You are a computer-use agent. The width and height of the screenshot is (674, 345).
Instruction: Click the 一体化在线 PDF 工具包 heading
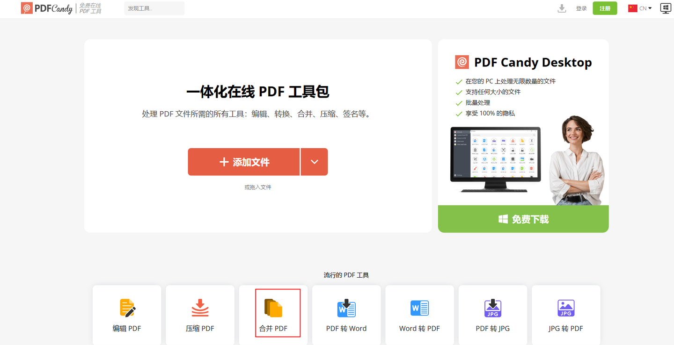click(258, 92)
